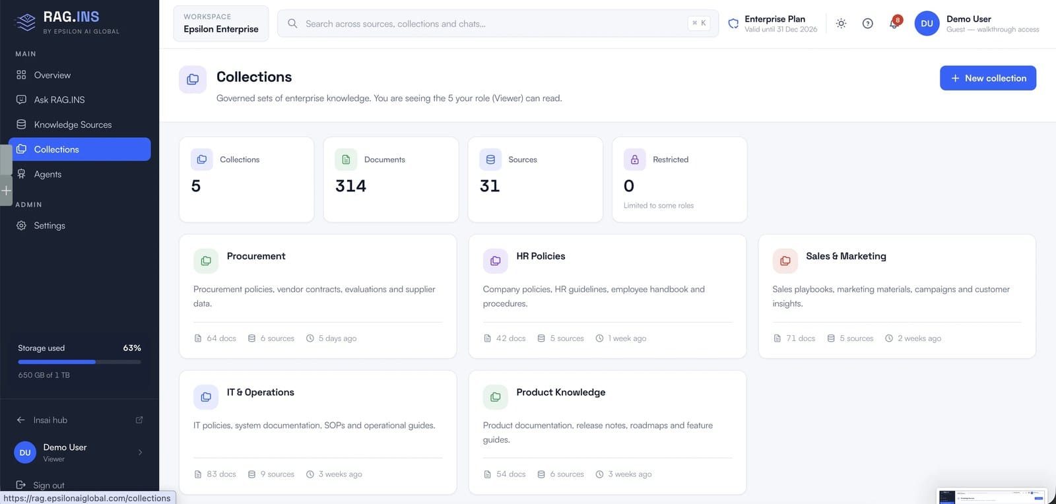Screen dimensions: 1056x504
Task: Click the DU avatar in top bar
Action: point(927,23)
